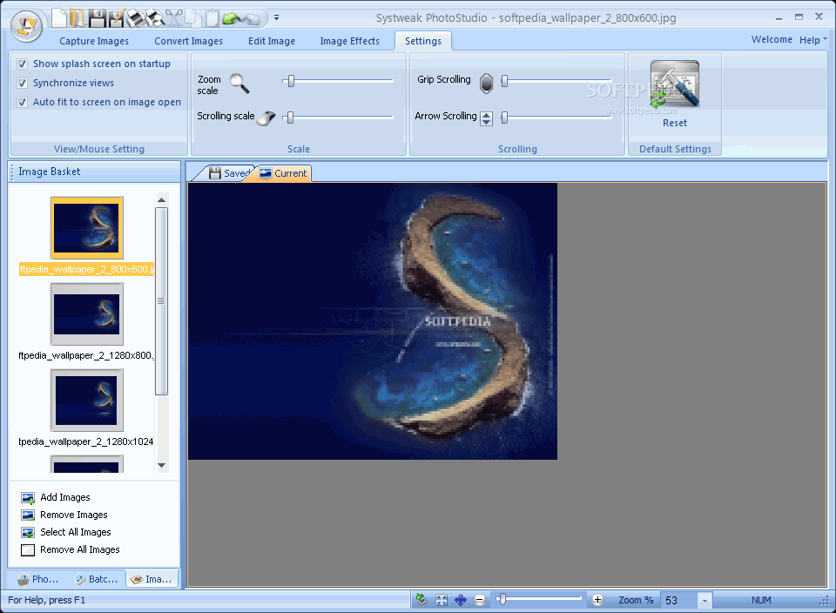Click Image Basket scrollbar up arrow
Viewport: 836px width, 613px height.
click(162, 200)
